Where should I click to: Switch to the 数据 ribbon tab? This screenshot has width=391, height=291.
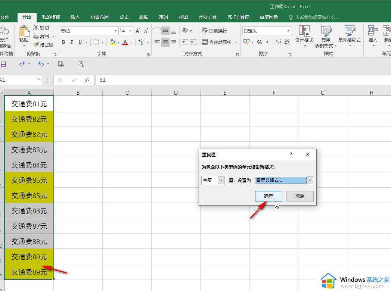(x=144, y=17)
